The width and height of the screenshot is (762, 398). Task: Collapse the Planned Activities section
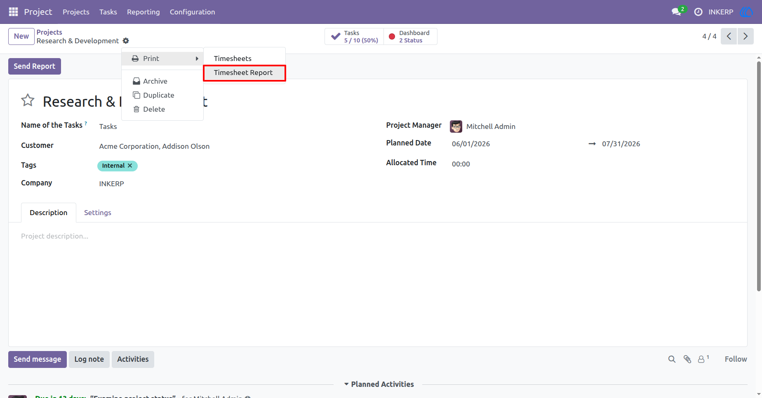tap(379, 384)
